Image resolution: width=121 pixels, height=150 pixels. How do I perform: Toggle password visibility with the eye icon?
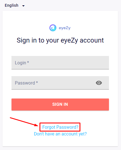coord(99,83)
